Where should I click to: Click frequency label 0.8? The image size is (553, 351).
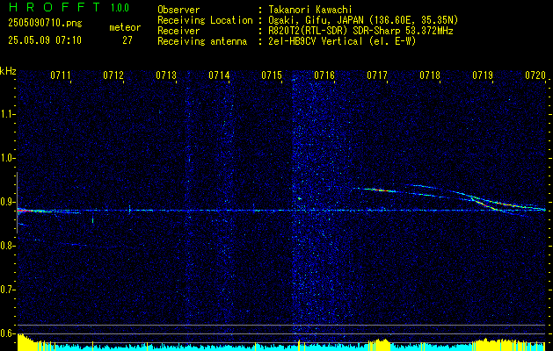coord(7,246)
